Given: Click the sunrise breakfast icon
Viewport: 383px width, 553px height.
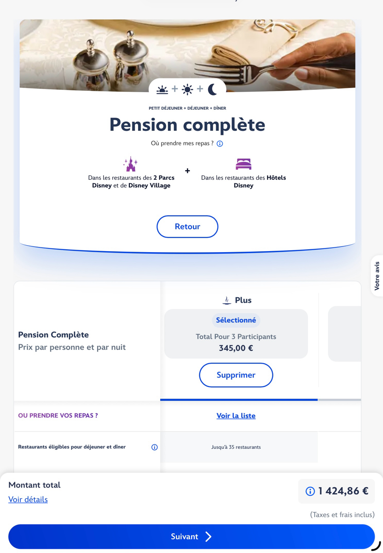Looking at the screenshot, I should (162, 89).
